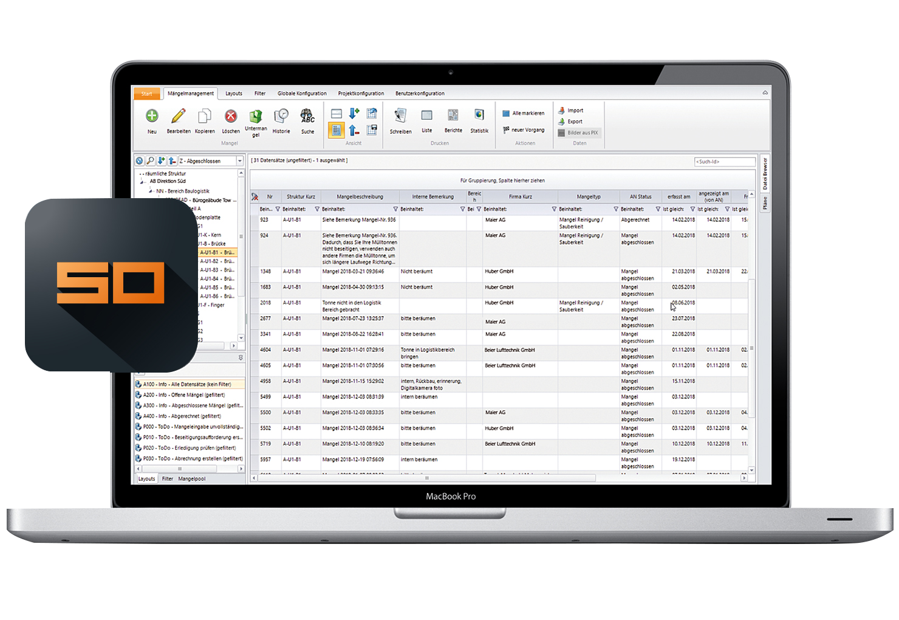
Task: Click Alle markieren button
Action: [x=524, y=114]
